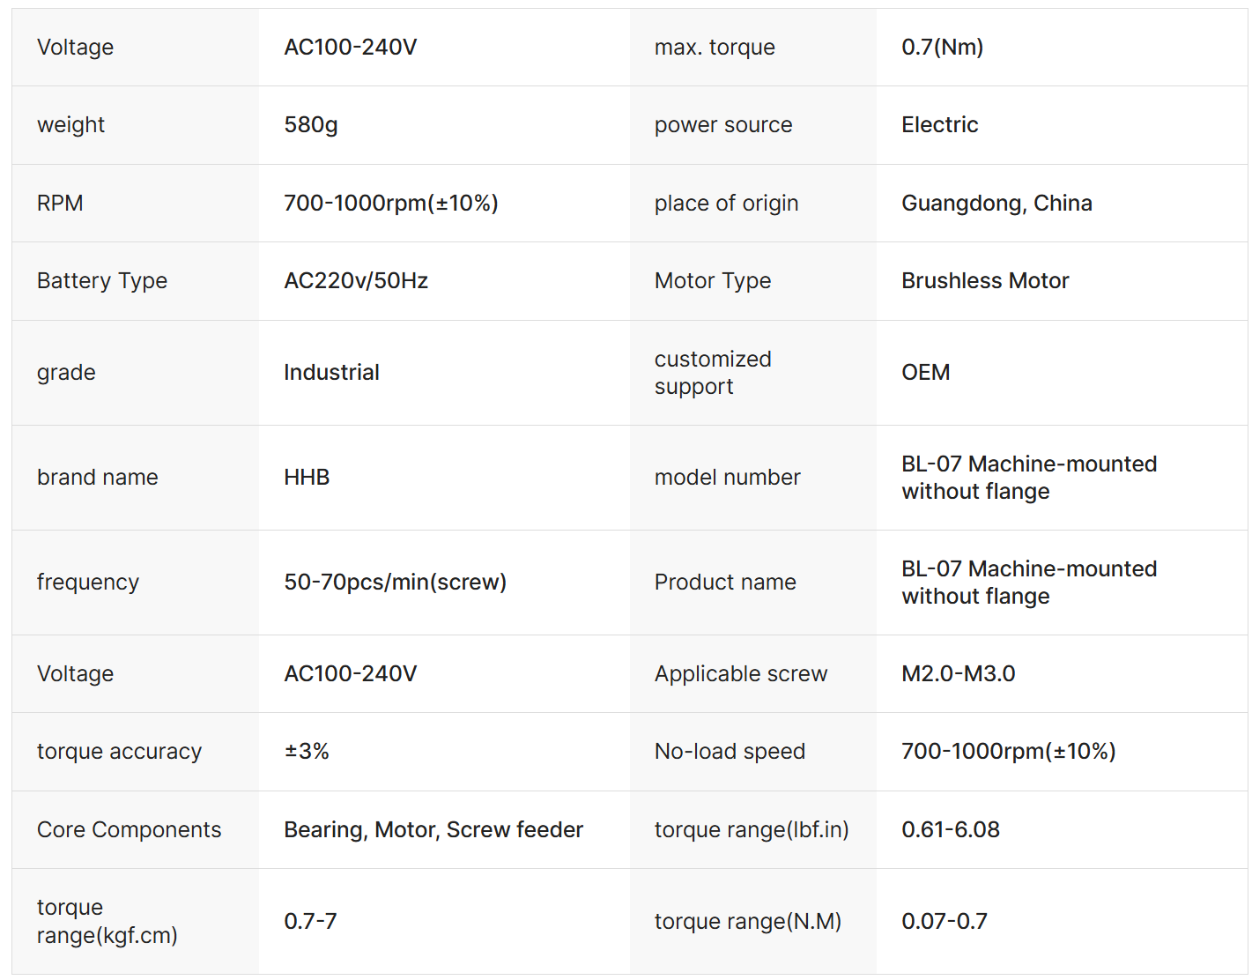Select 'Bearing, Motor, Screw feeder' text
This screenshot has width=1252, height=980.
point(433,830)
